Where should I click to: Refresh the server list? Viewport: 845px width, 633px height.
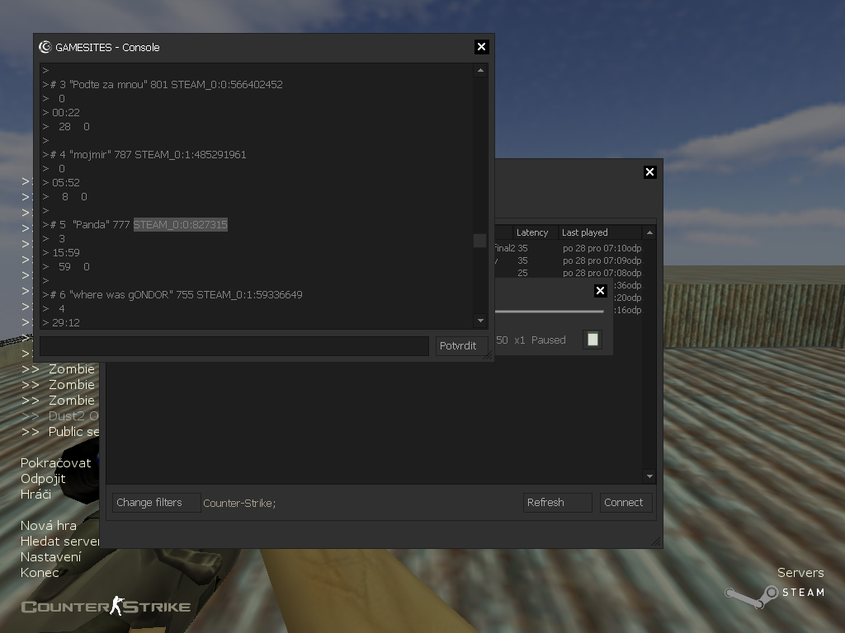coord(557,503)
